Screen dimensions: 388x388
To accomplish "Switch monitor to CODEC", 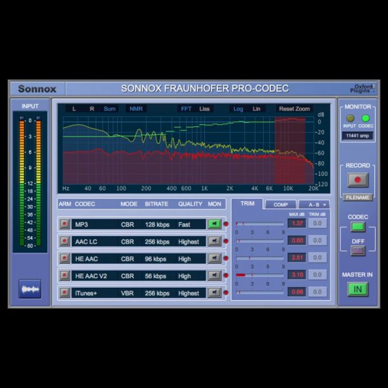I will (x=365, y=118).
